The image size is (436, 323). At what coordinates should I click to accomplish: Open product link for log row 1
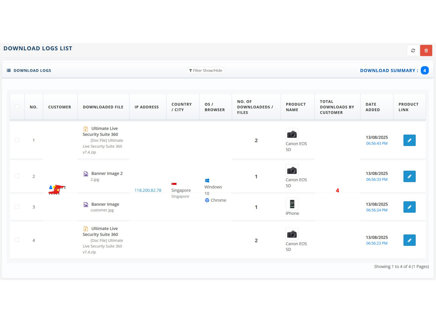409,141
